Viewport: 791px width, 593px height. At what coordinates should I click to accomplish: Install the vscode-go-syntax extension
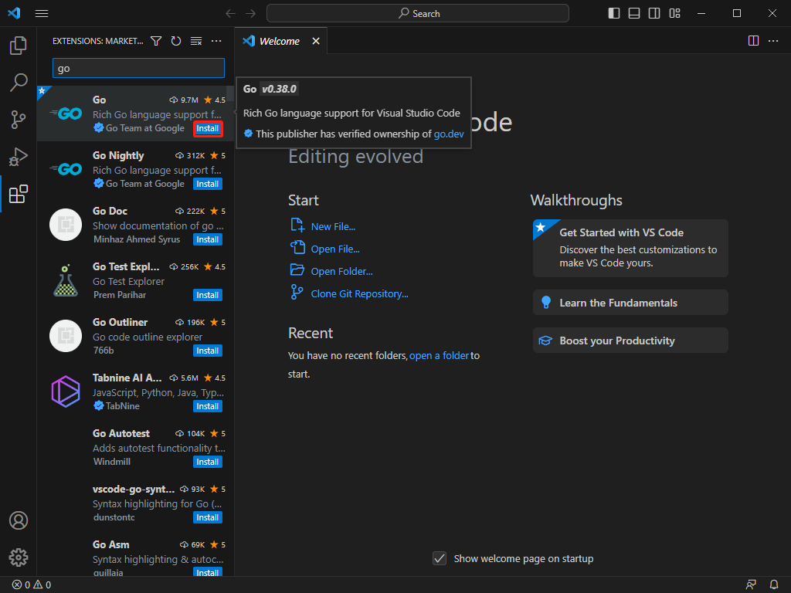tap(208, 517)
